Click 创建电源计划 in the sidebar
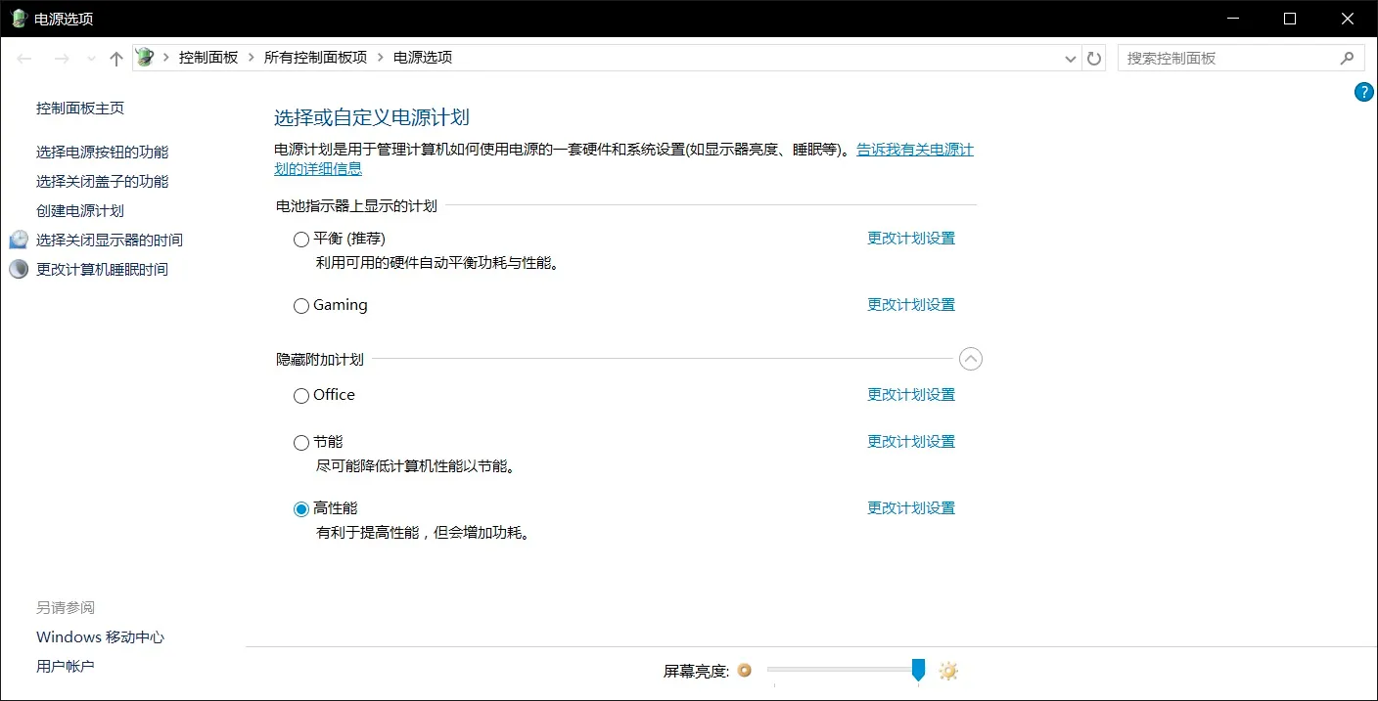Screen dimensions: 1378x701 (79, 209)
